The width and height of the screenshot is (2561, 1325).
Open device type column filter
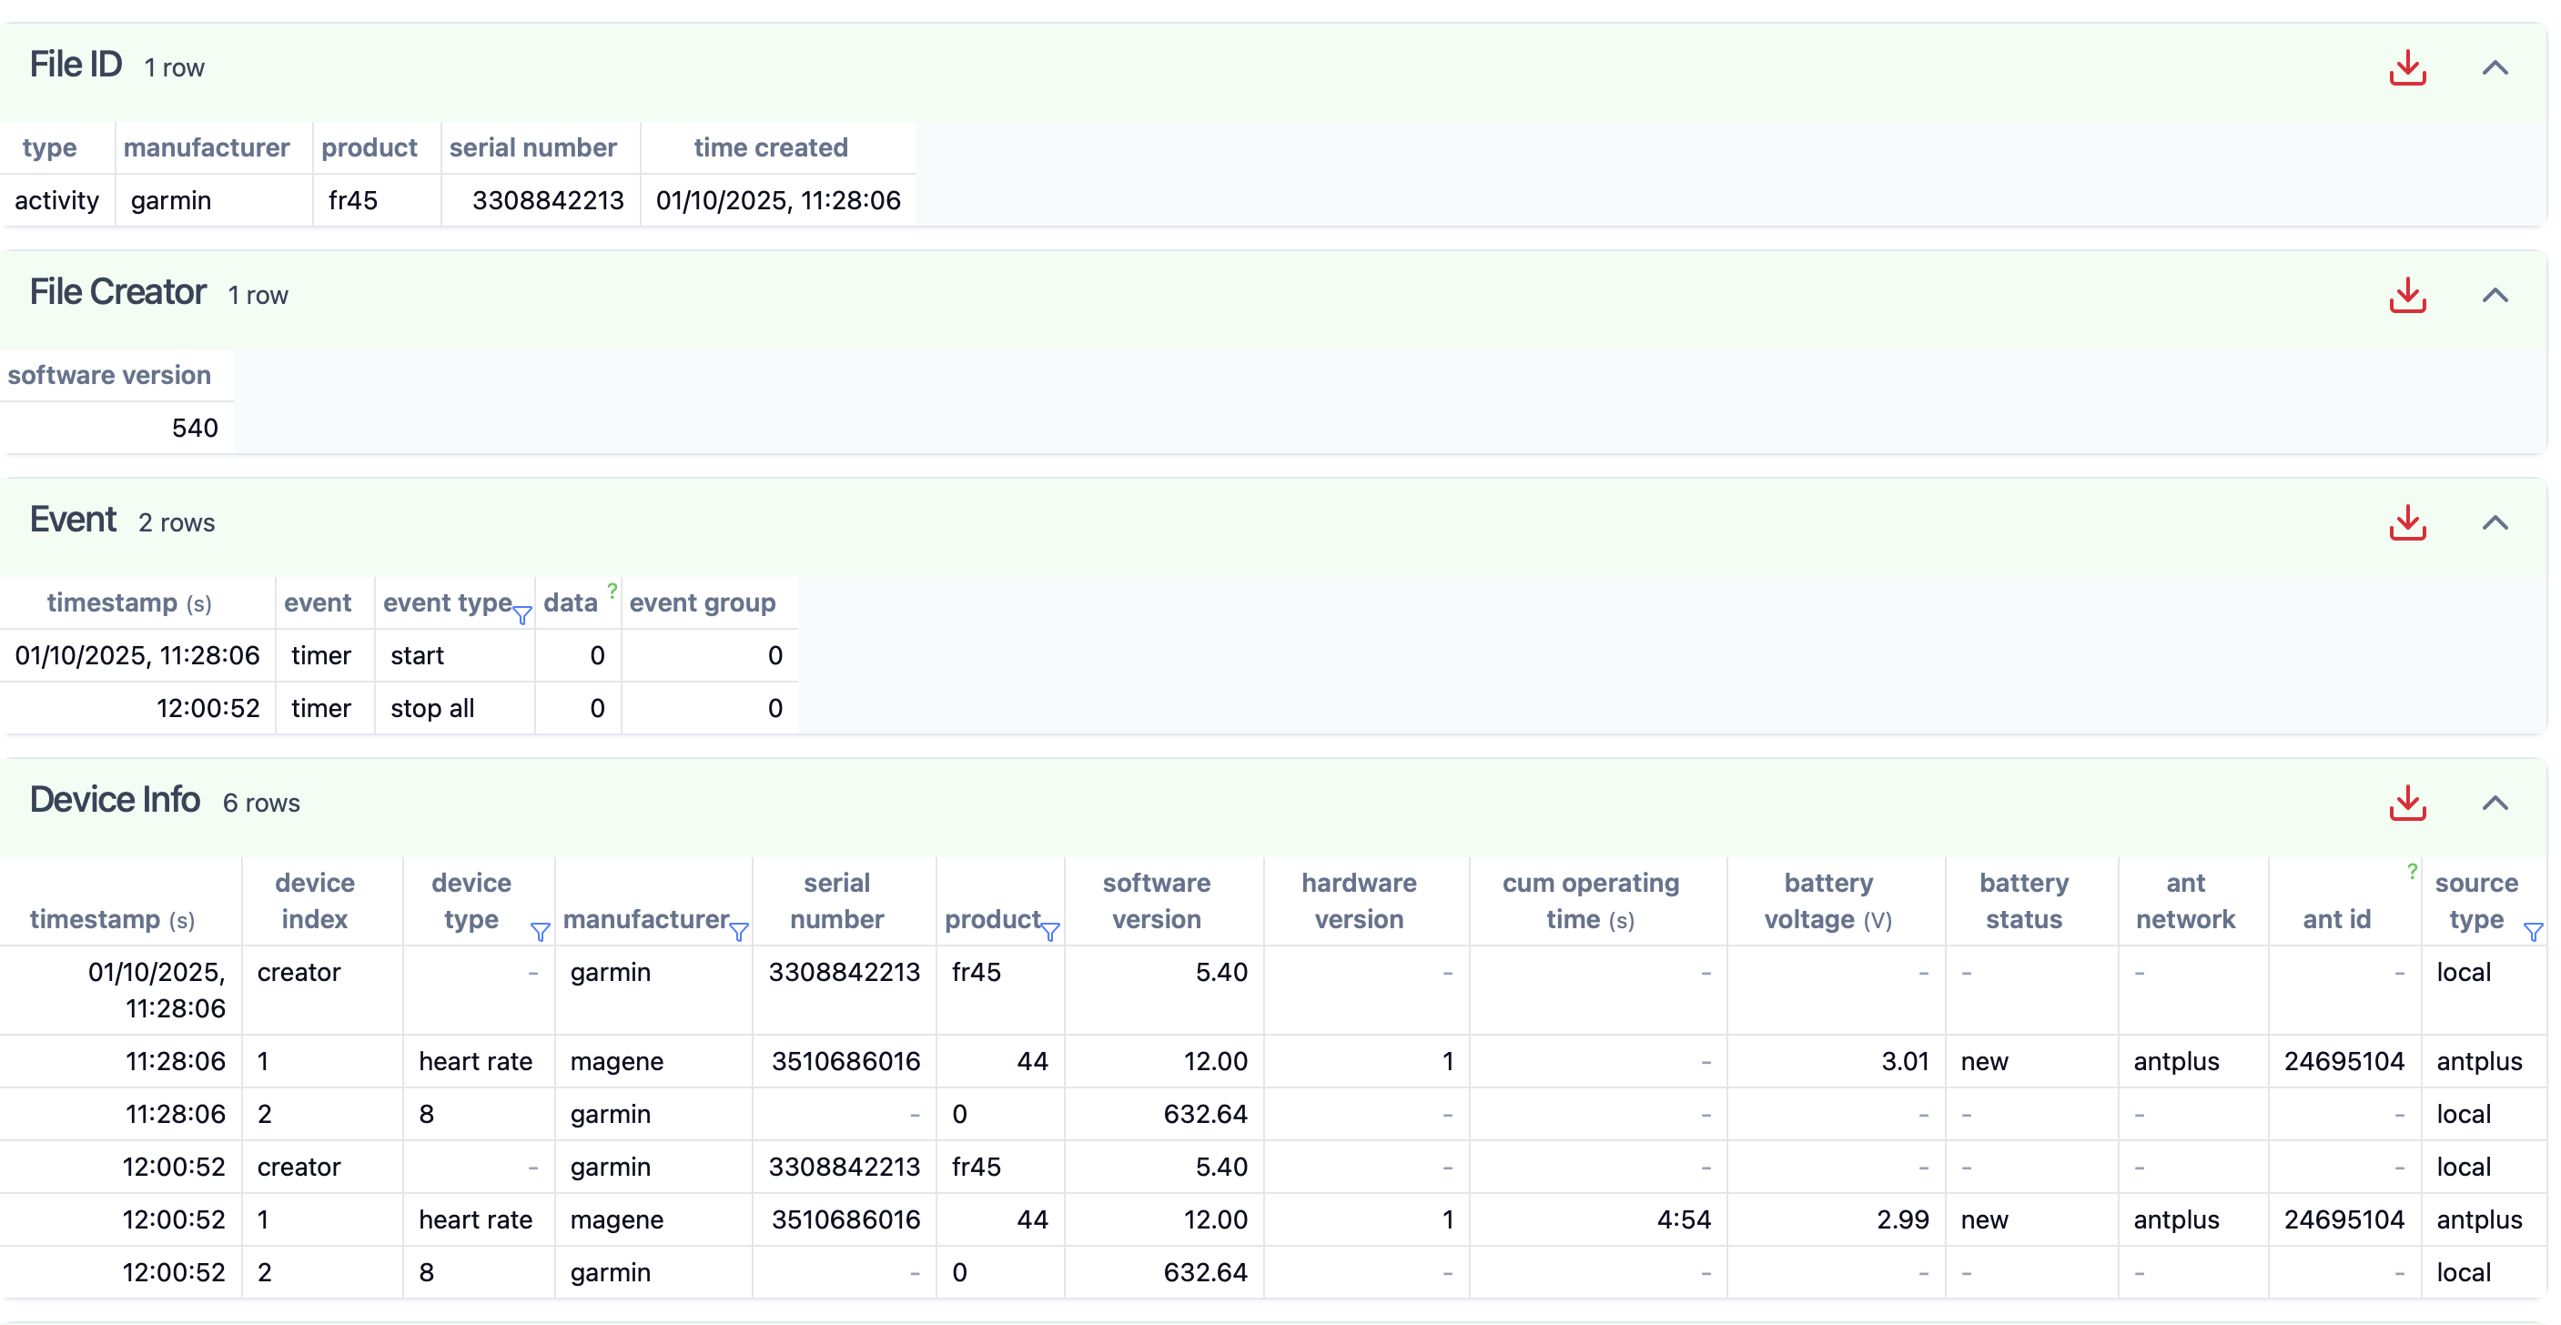pos(540,931)
